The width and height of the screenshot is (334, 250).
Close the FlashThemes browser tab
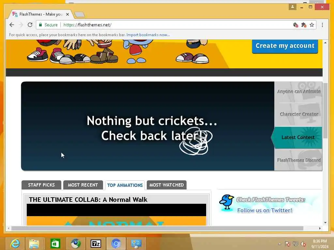coord(67,14)
